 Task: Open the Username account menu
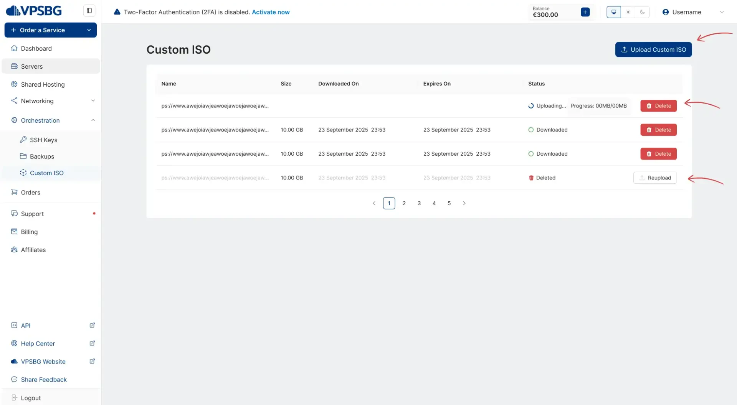687,12
